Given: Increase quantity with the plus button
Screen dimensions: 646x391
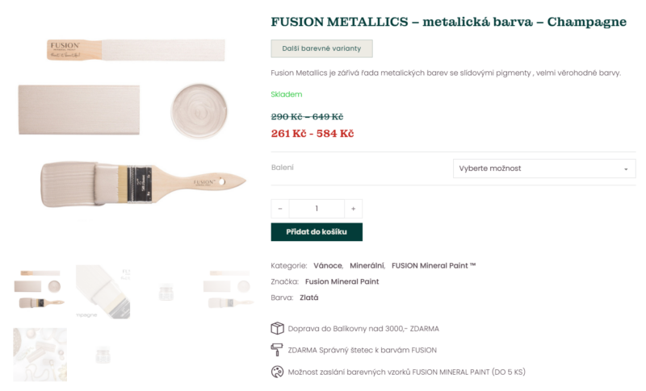Looking at the screenshot, I should (353, 209).
